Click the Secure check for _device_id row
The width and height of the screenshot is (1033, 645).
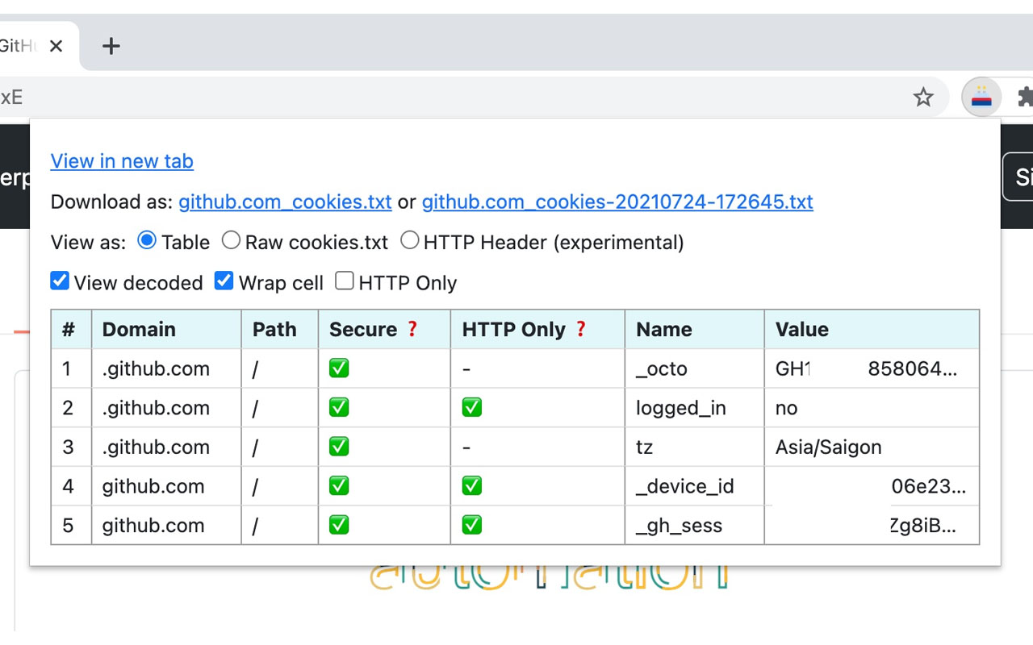tap(339, 486)
